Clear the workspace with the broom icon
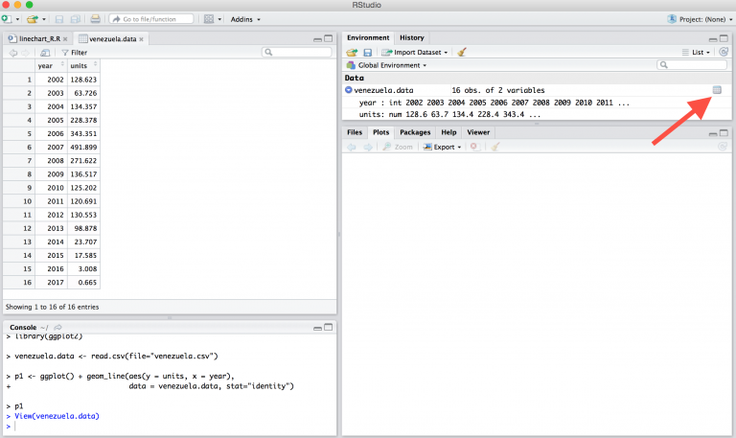Image resolution: width=736 pixels, height=438 pixels. tap(462, 52)
